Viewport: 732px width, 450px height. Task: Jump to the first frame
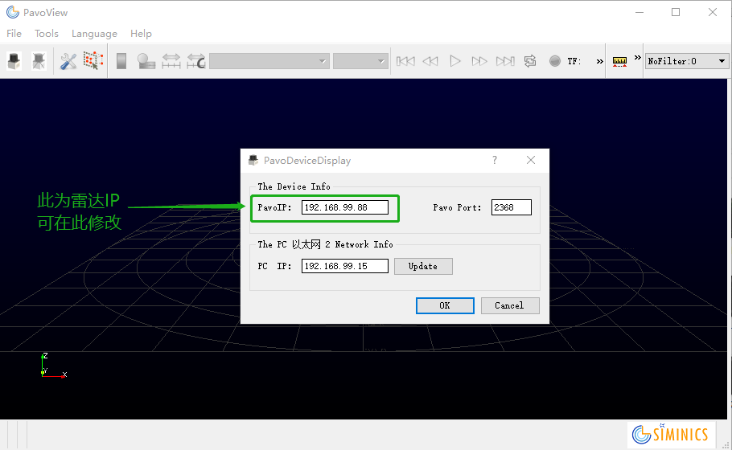point(406,61)
